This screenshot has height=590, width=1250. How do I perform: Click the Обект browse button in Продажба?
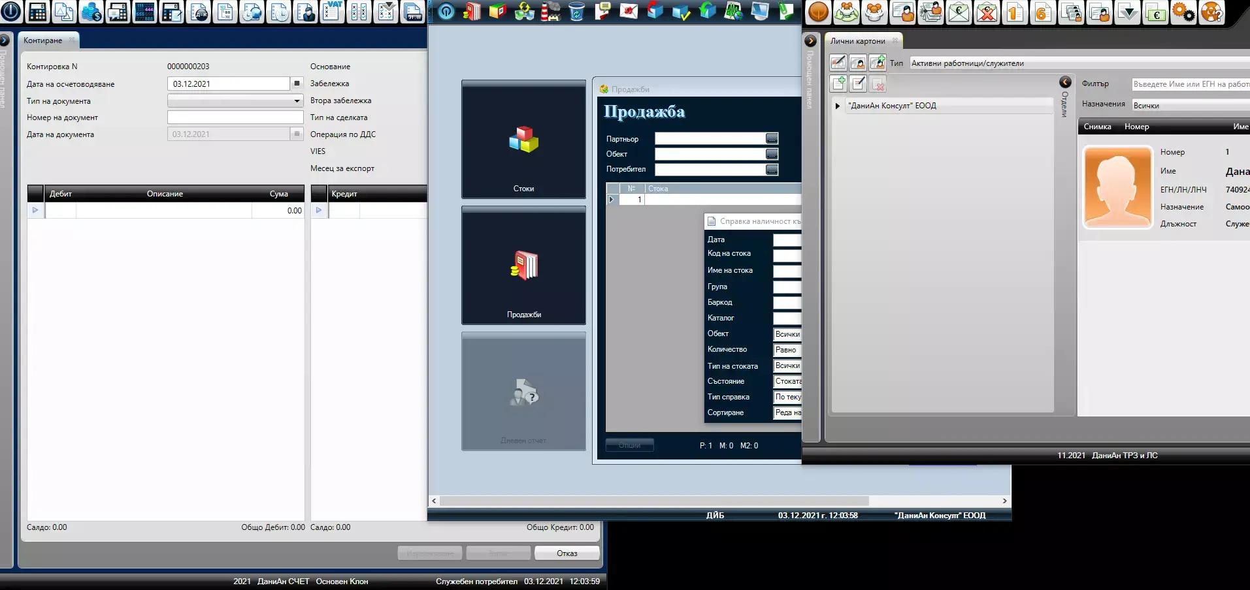point(772,153)
